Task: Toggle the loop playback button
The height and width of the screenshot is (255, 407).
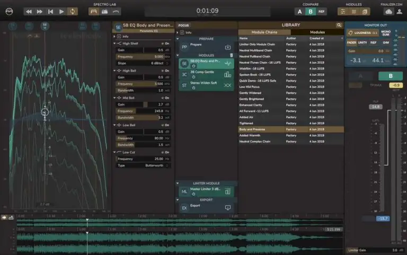Action: (x=73, y=12)
